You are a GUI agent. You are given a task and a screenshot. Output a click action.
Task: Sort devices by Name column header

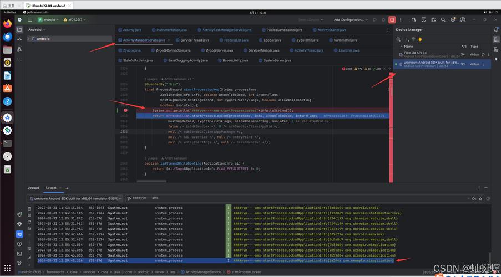(x=408, y=47)
